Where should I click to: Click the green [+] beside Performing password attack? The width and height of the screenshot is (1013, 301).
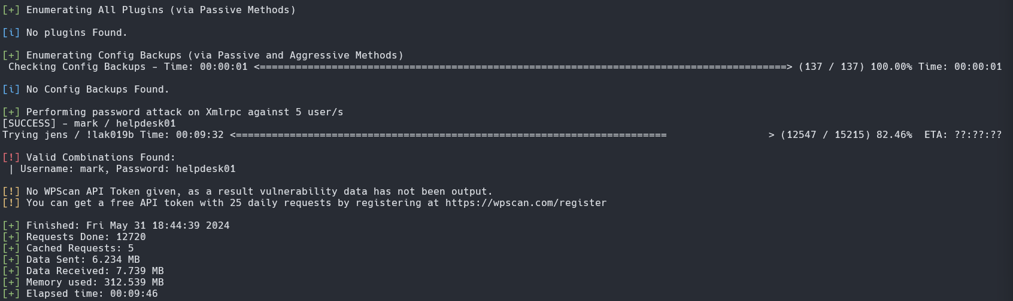11,112
